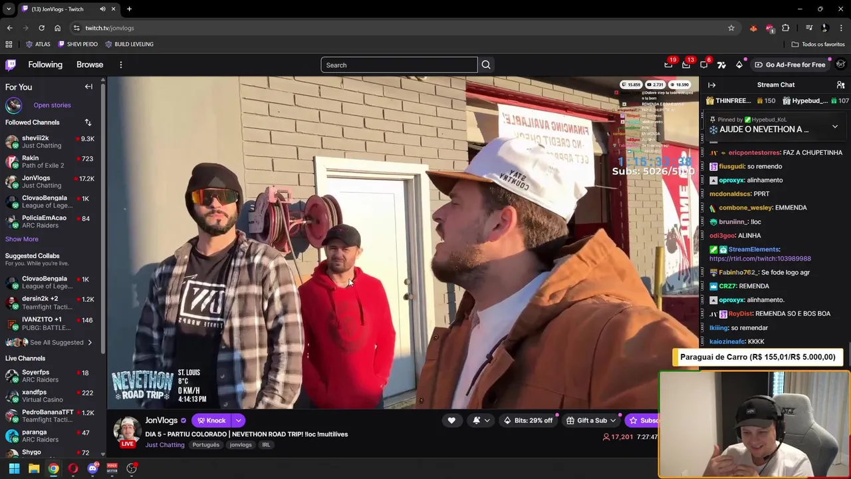Open the user profile avatar menu
Screen dimensions: 851x479
click(840, 65)
